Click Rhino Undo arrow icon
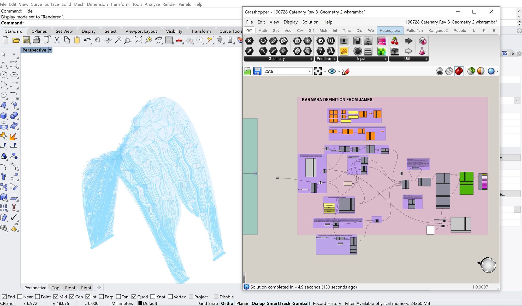Image resolution: width=522 pixels, height=306 pixels. coord(87,40)
